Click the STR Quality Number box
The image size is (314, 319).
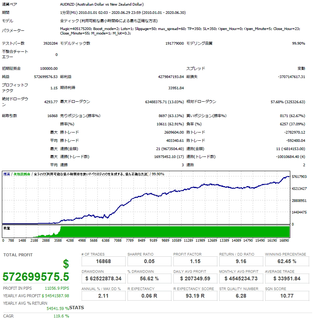[x=241, y=296]
